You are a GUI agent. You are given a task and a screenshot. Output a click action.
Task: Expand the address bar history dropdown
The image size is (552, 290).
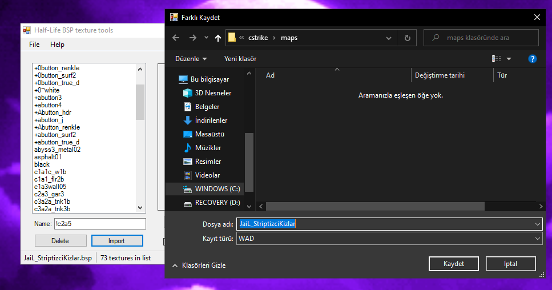pyautogui.click(x=389, y=38)
